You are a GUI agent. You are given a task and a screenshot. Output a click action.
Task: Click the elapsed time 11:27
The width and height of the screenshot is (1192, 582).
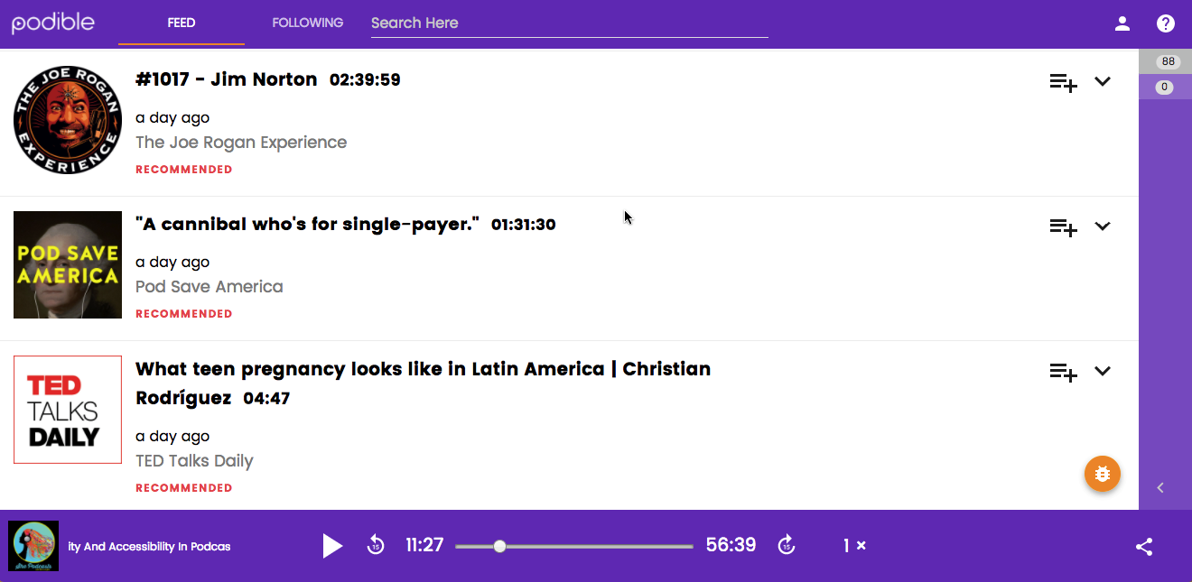click(x=424, y=545)
